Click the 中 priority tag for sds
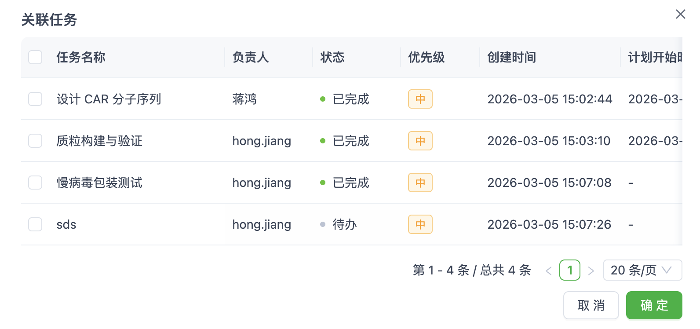The height and width of the screenshot is (329, 700). pyautogui.click(x=420, y=224)
